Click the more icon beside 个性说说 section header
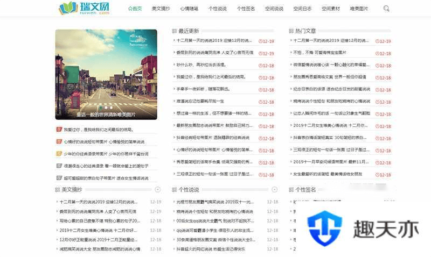Viewport: 431px width, 257px height. pyautogui.click(x=274, y=190)
